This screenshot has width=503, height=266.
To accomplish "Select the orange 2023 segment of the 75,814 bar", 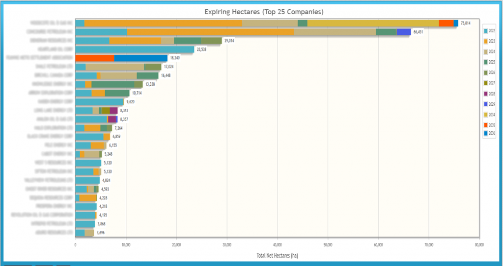I will pos(163,23).
